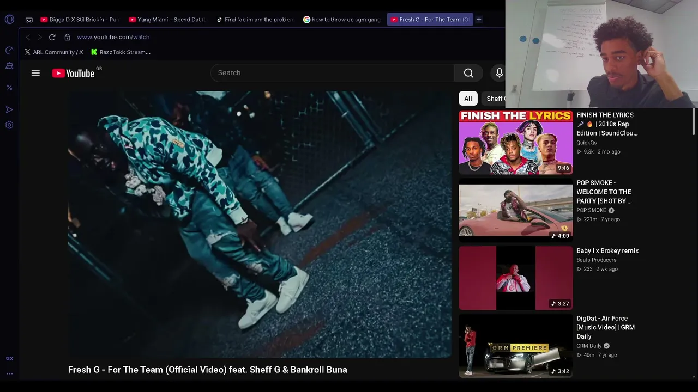Open the sidebar three-dots more menu
698x392 pixels.
pos(9,374)
